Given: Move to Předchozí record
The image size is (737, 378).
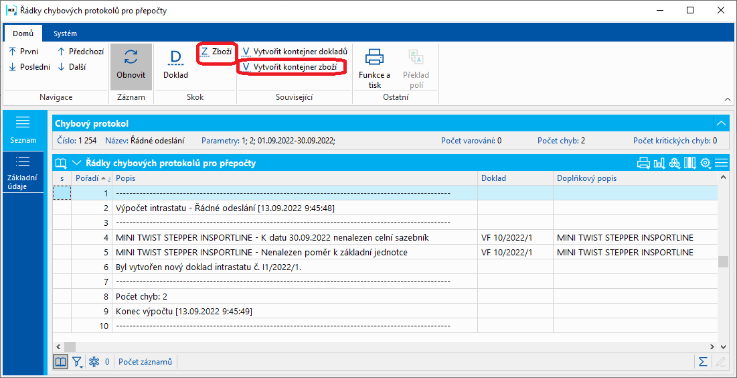Looking at the screenshot, I should [x=80, y=52].
